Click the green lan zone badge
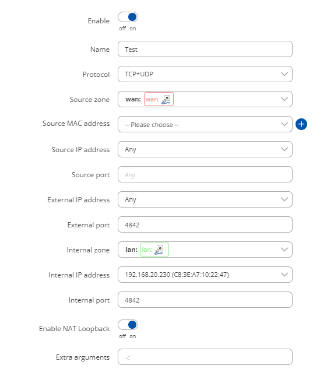The height and width of the screenshot is (390, 327). [154, 250]
